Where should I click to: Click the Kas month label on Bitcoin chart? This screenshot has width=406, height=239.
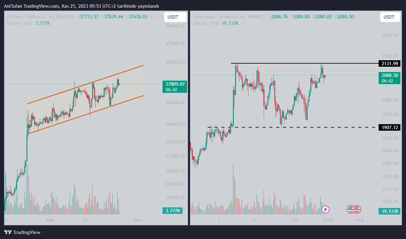[x=51, y=220]
